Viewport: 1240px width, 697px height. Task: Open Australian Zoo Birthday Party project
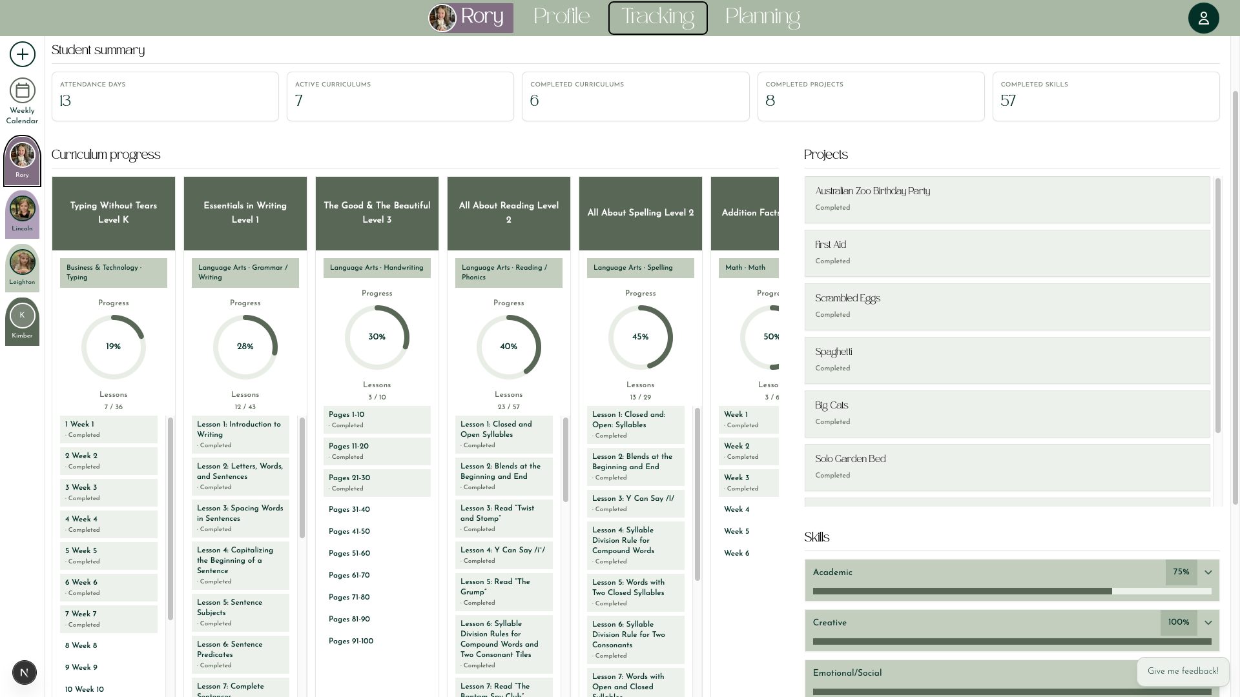click(x=1007, y=199)
